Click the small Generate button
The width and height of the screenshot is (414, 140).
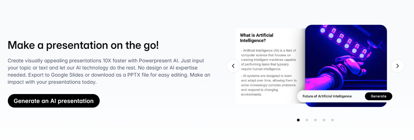(x=378, y=96)
